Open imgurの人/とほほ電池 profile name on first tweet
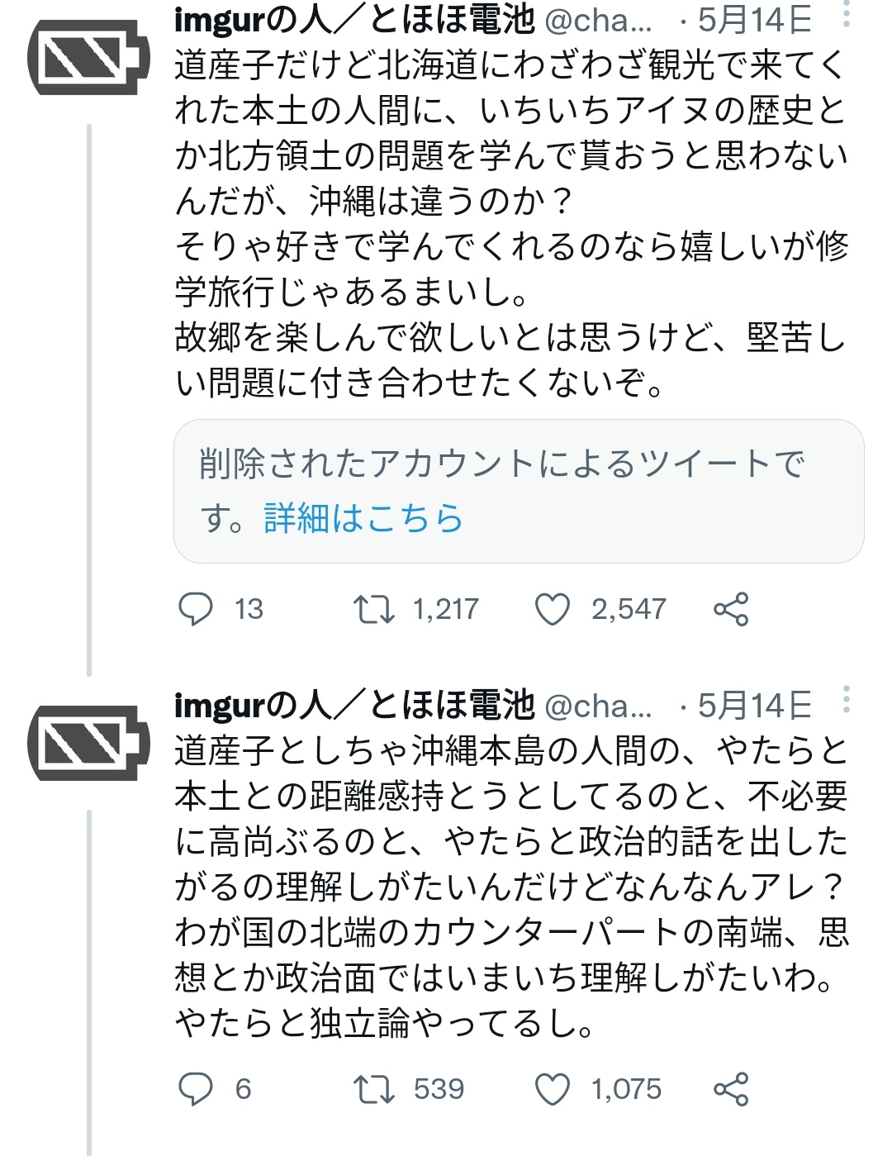This screenshot has width=892, height=1156. tap(355, 20)
